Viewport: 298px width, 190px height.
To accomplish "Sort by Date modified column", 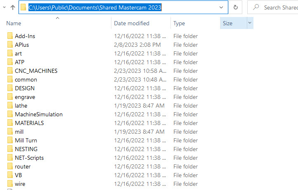I will 132,23.
